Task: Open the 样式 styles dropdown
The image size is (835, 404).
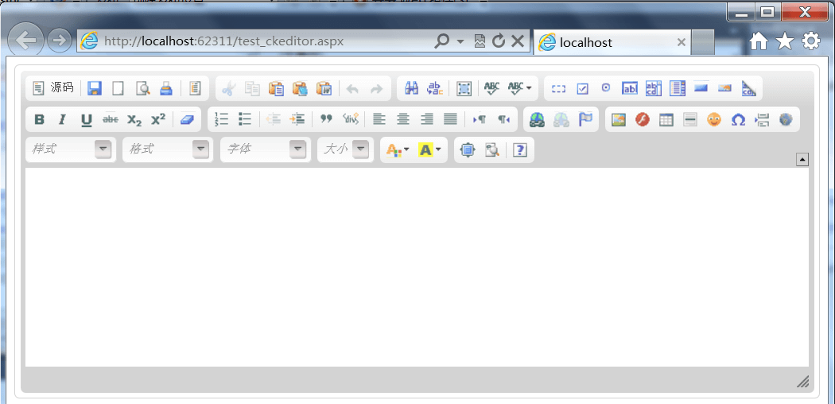Action: [x=69, y=150]
